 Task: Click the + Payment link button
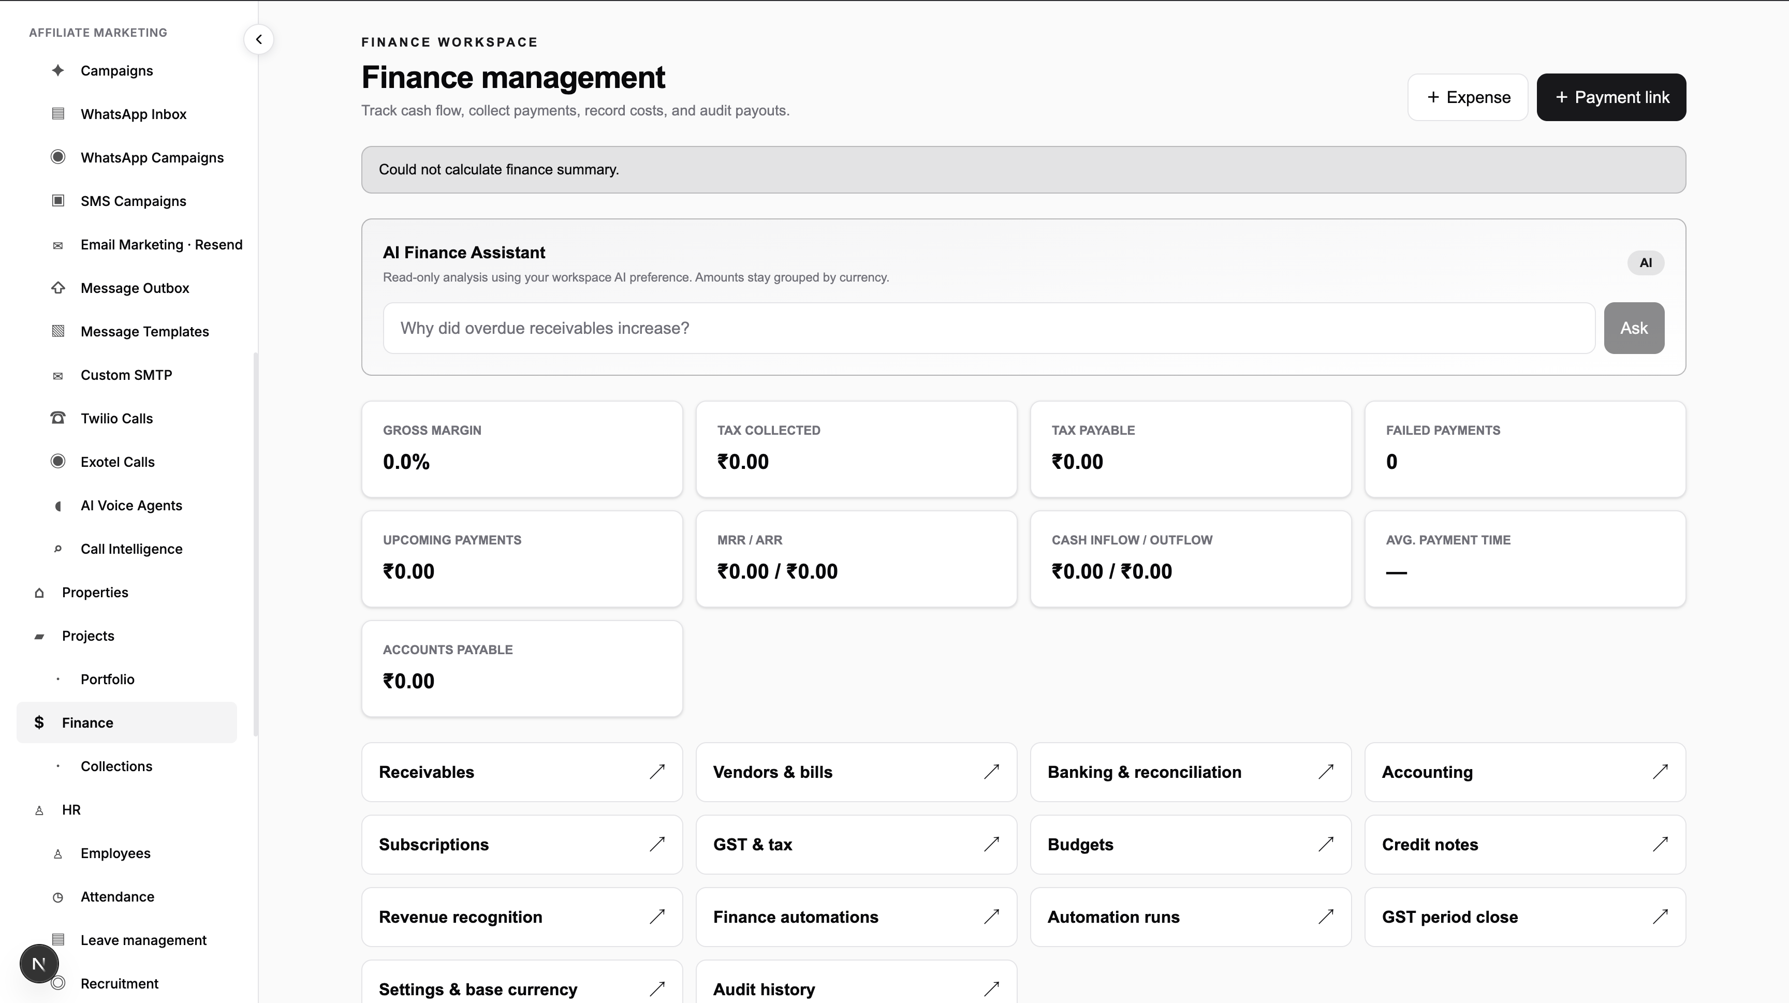(x=1611, y=97)
